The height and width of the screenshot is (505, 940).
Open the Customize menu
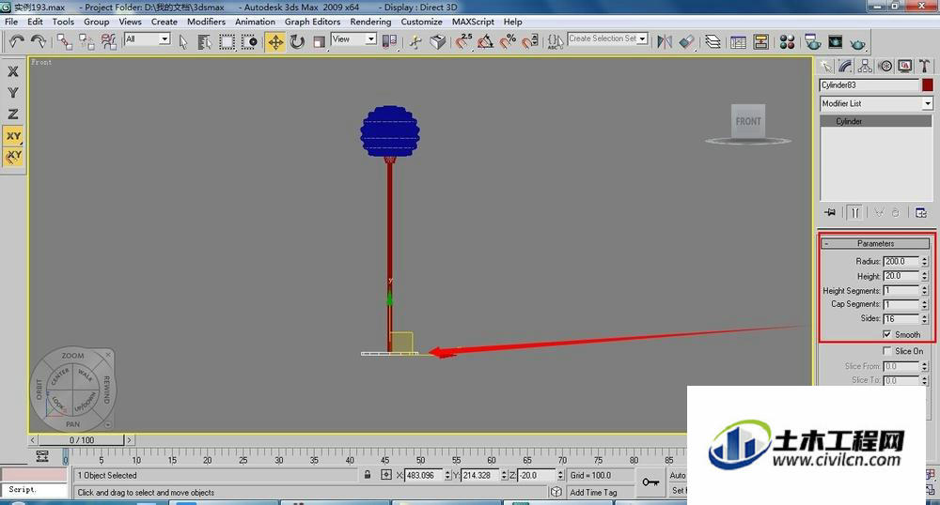tap(421, 22)
